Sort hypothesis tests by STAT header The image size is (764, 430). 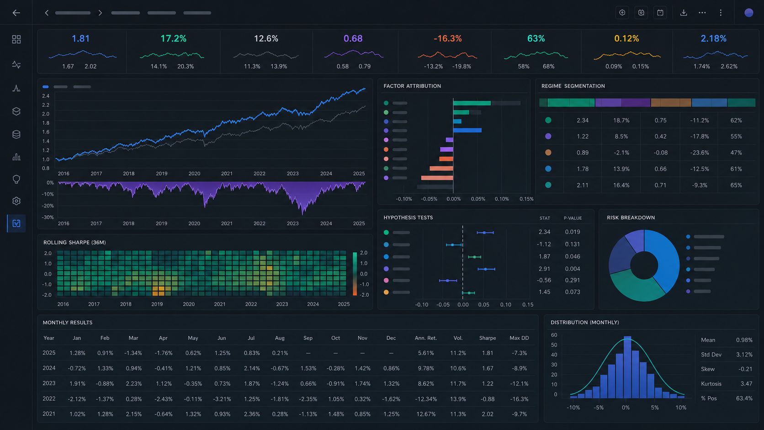[545, 218]
